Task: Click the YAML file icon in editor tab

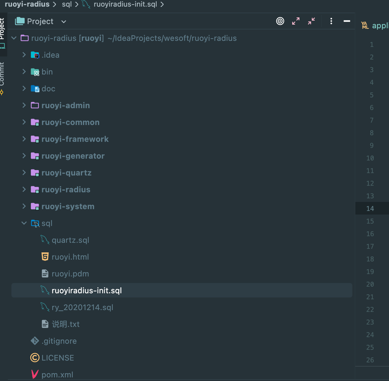Action: click(x=365, y=26)
